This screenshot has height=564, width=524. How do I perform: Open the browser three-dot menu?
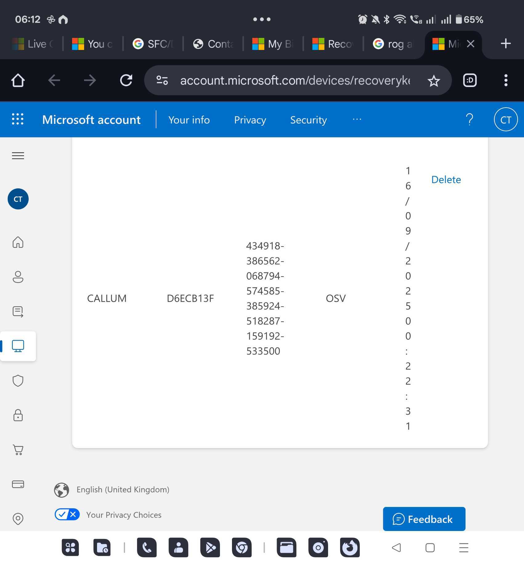click(506, 80)
